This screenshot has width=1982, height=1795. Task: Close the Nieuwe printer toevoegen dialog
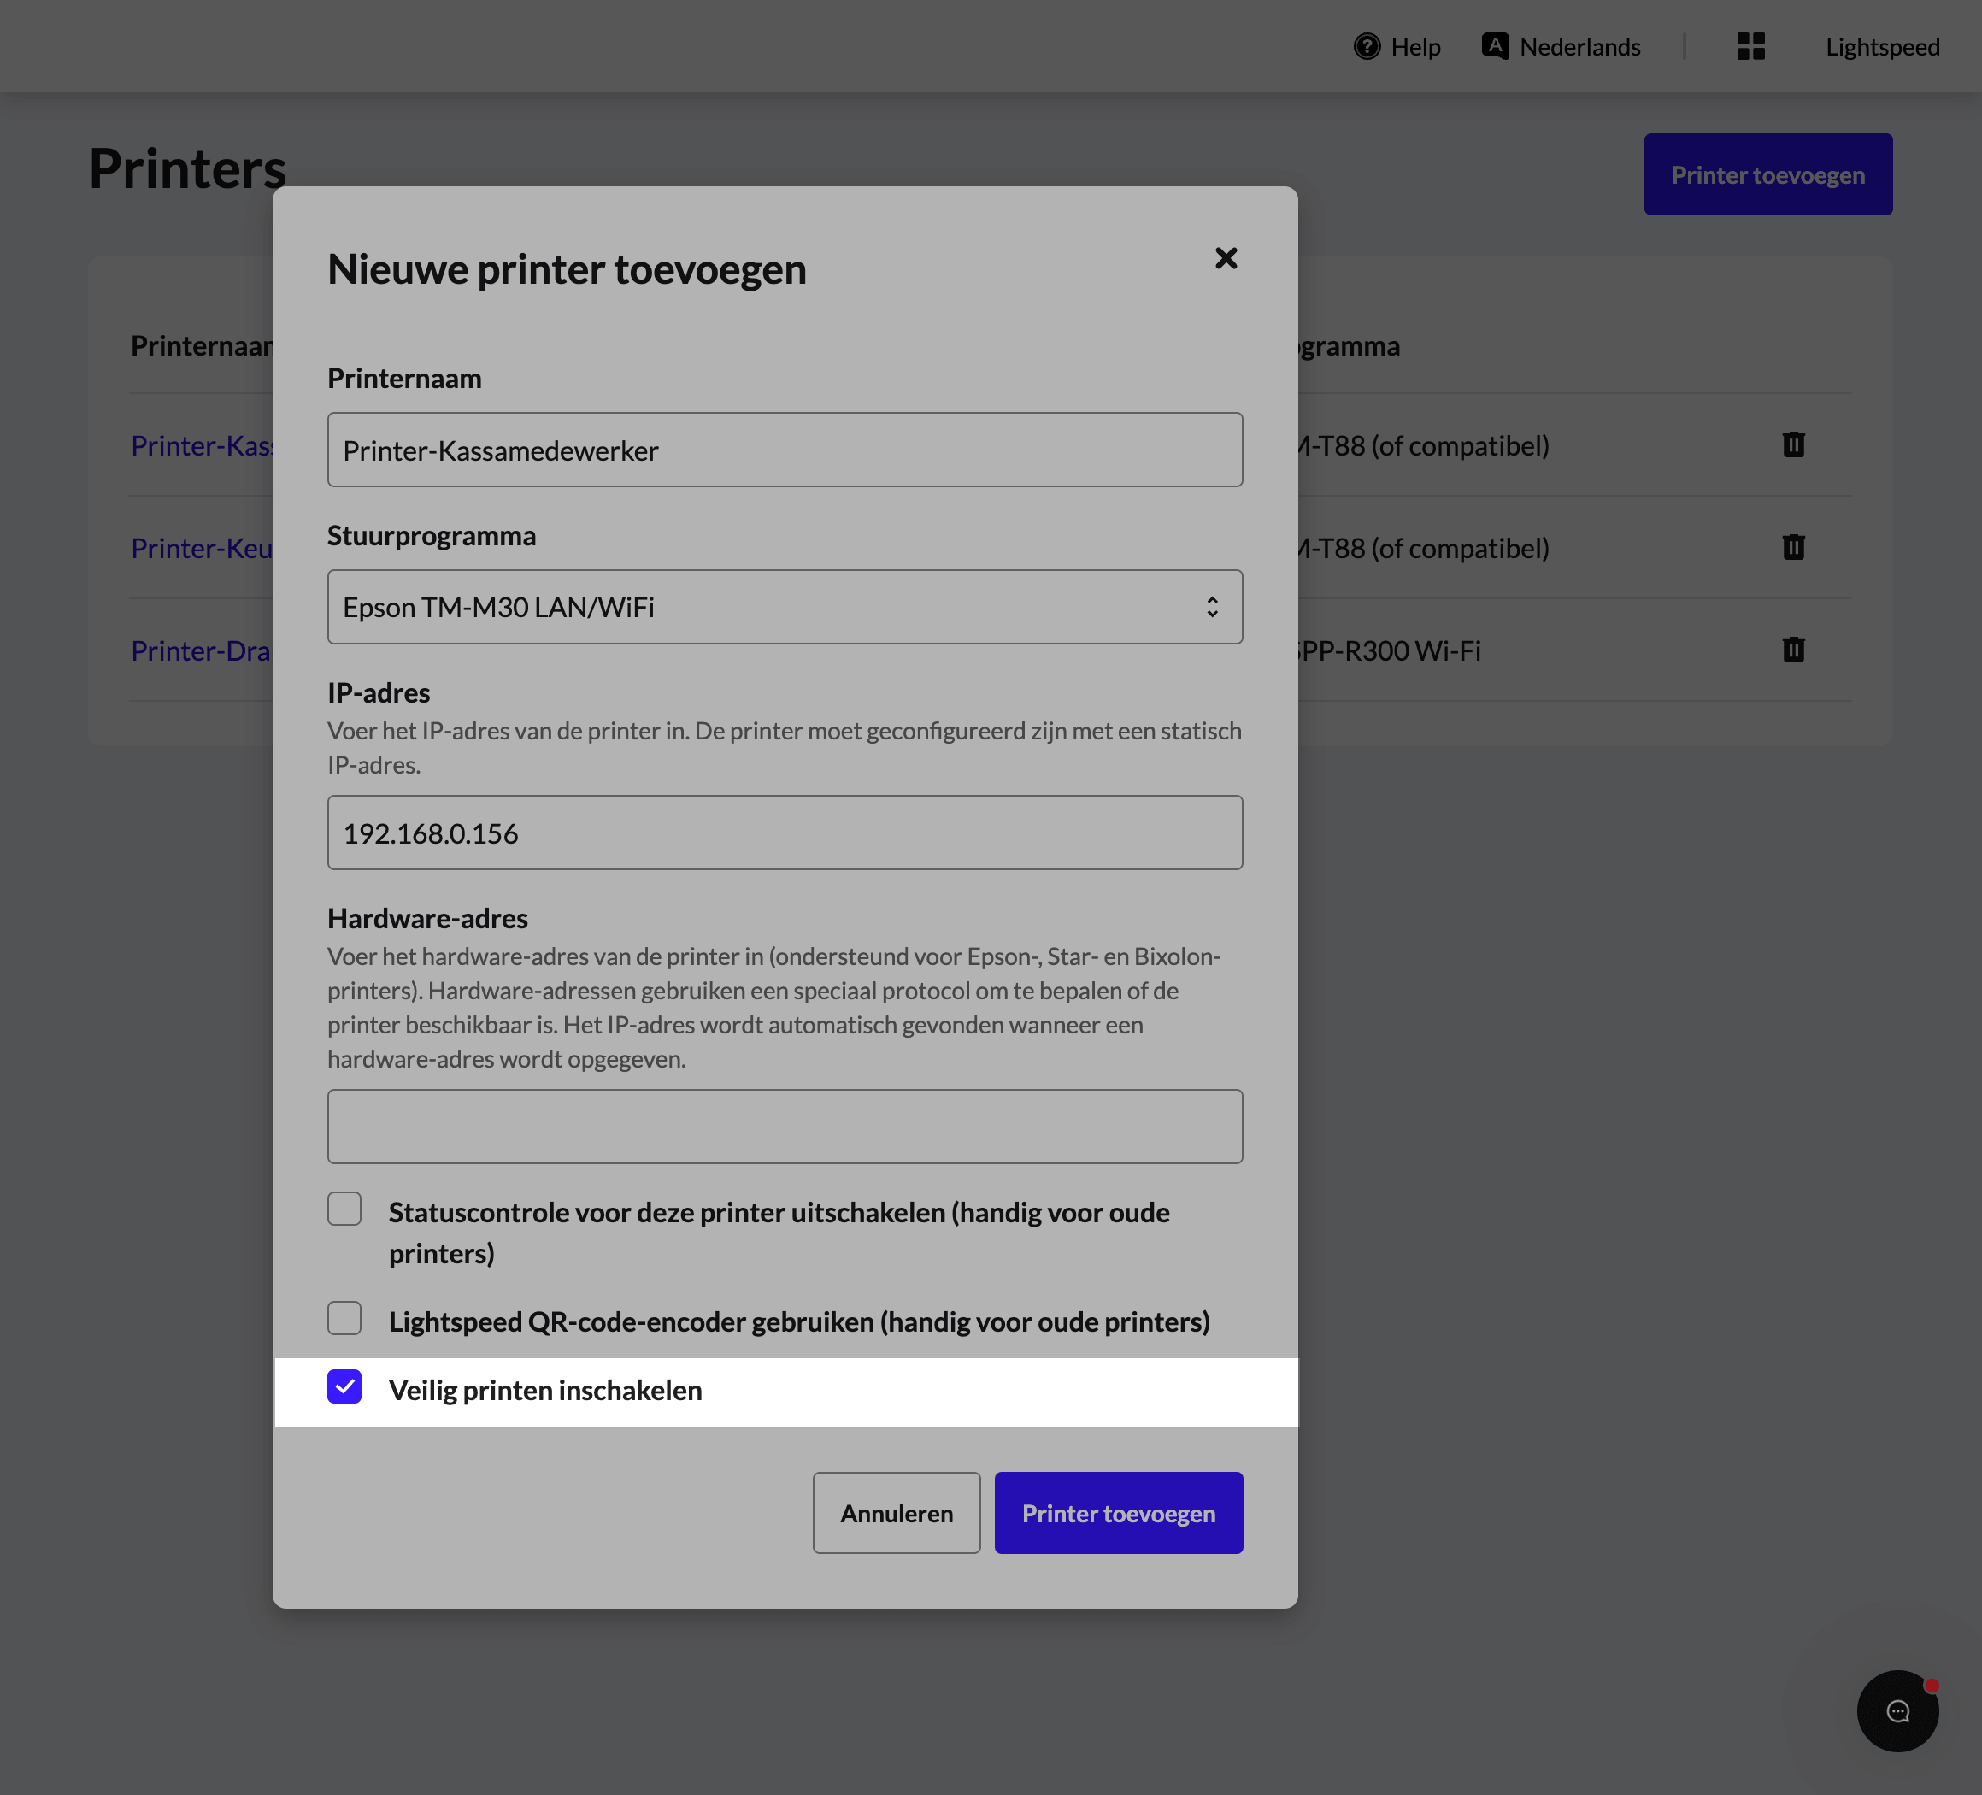coord(1226,258)
